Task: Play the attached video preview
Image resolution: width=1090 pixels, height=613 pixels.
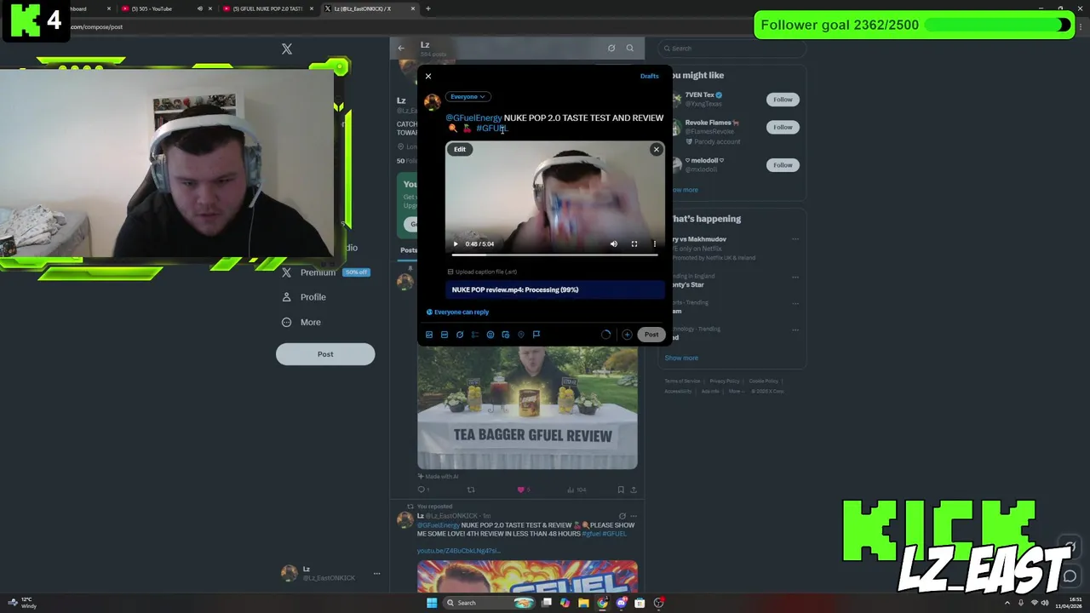Action: pos(455,244)
